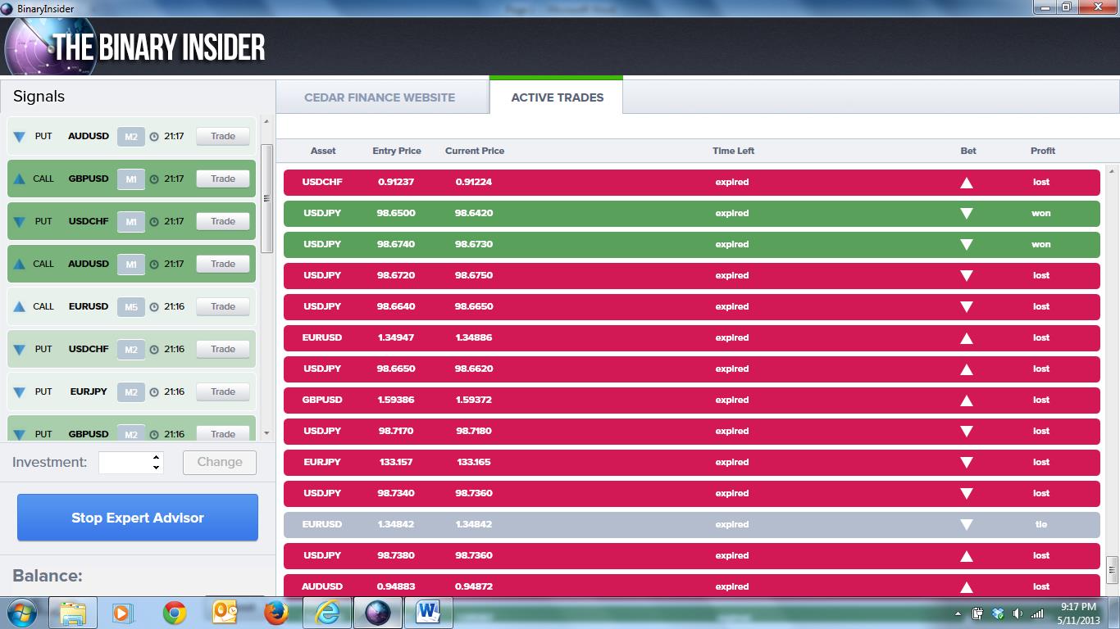Click active trades scrollbar thumb
The width and height of the screenshot is (1120, 629).
(x=1112, y=568)
